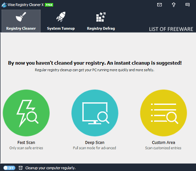Start the green Fast Scan circle
This screenshot has height=171, width=196.
[26, 113]
